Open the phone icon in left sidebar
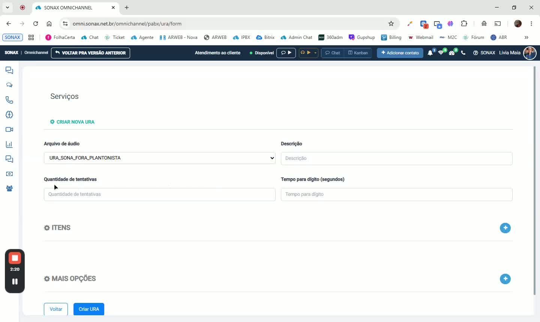This screenshot has width=540, height=322. (x=9, y=100)
